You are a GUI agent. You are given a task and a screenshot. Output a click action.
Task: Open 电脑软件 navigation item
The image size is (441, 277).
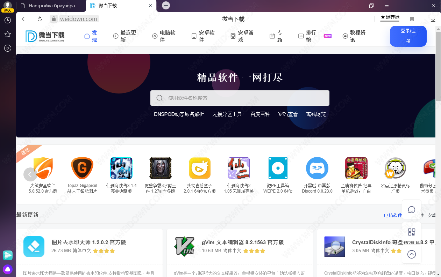[164, 36]
